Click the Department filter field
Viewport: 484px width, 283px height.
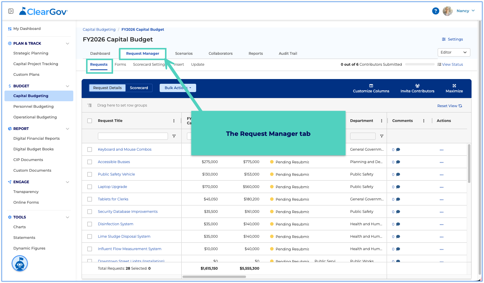click(363, 136)
